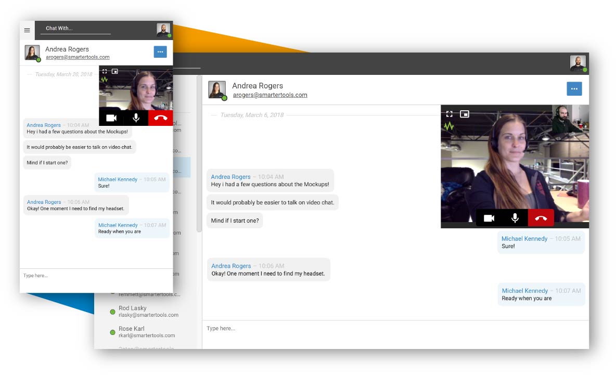The width and height of the screenshot is (616, 375).
Task: End call with red hang-up button, large window
Action: click(541, 218)
